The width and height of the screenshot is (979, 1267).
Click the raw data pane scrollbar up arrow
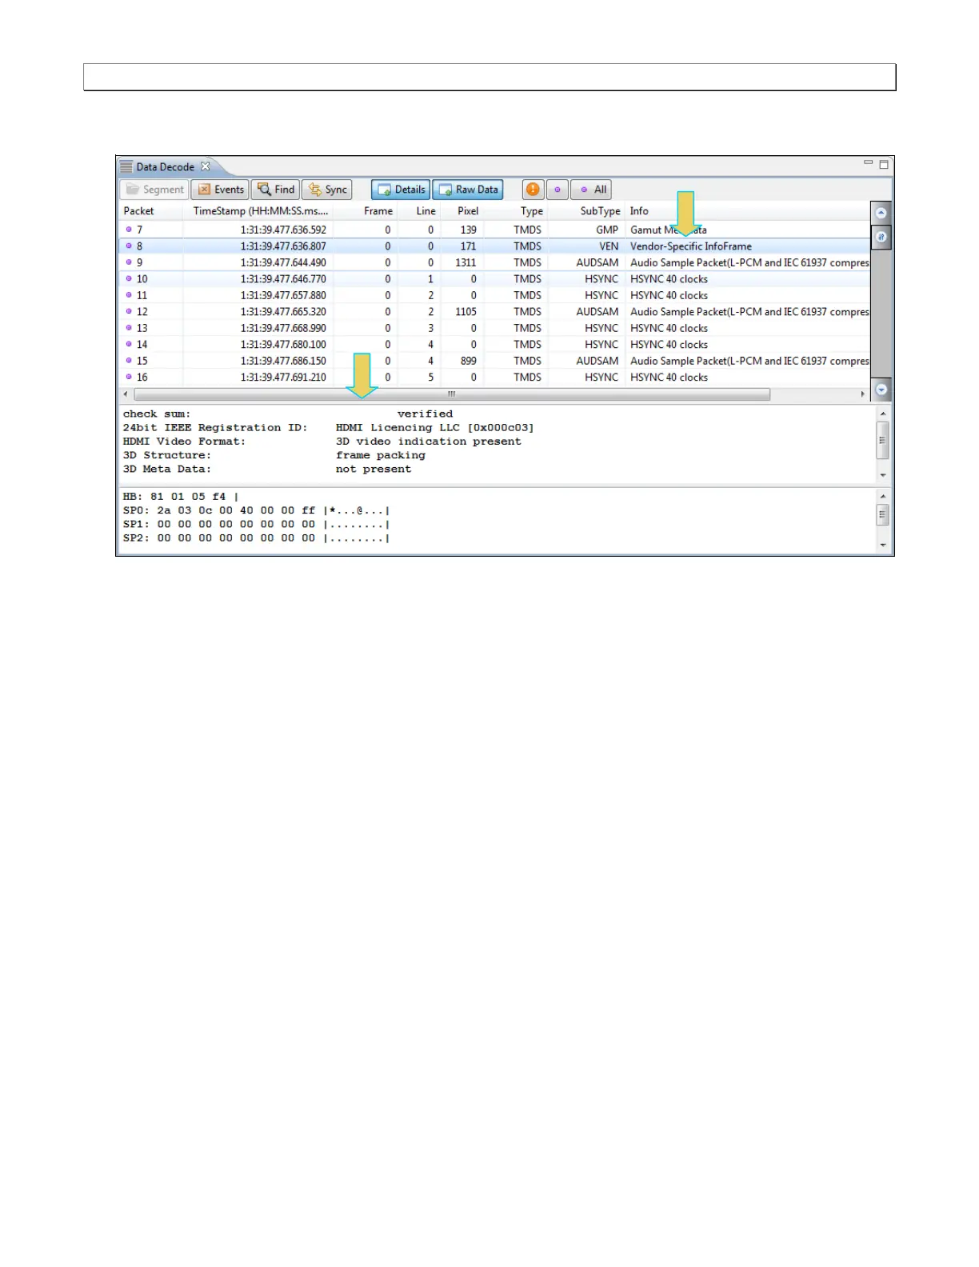[883, 497]
